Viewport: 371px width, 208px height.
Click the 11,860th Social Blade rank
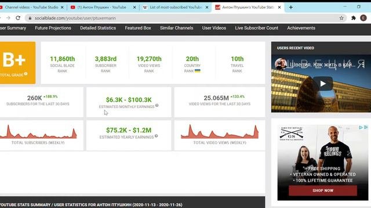(63, 59)
